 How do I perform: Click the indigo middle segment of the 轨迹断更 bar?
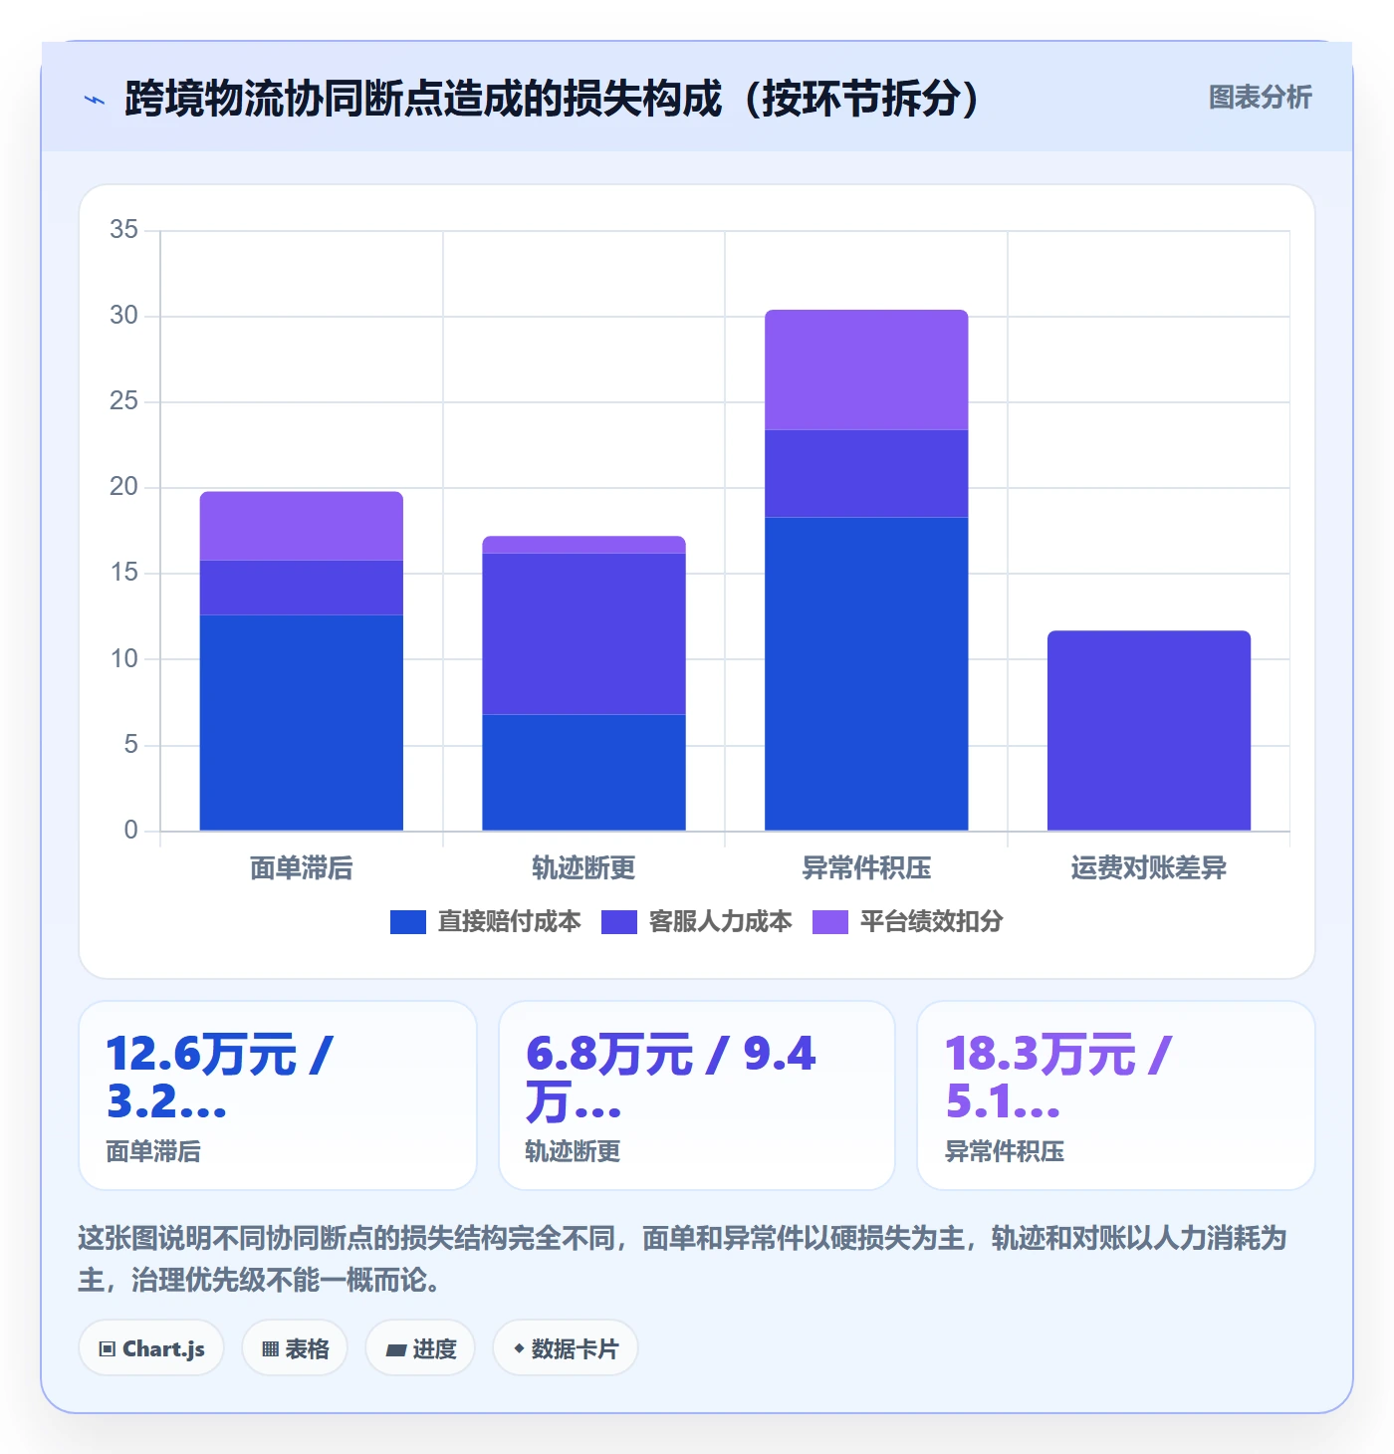[584, 633]
